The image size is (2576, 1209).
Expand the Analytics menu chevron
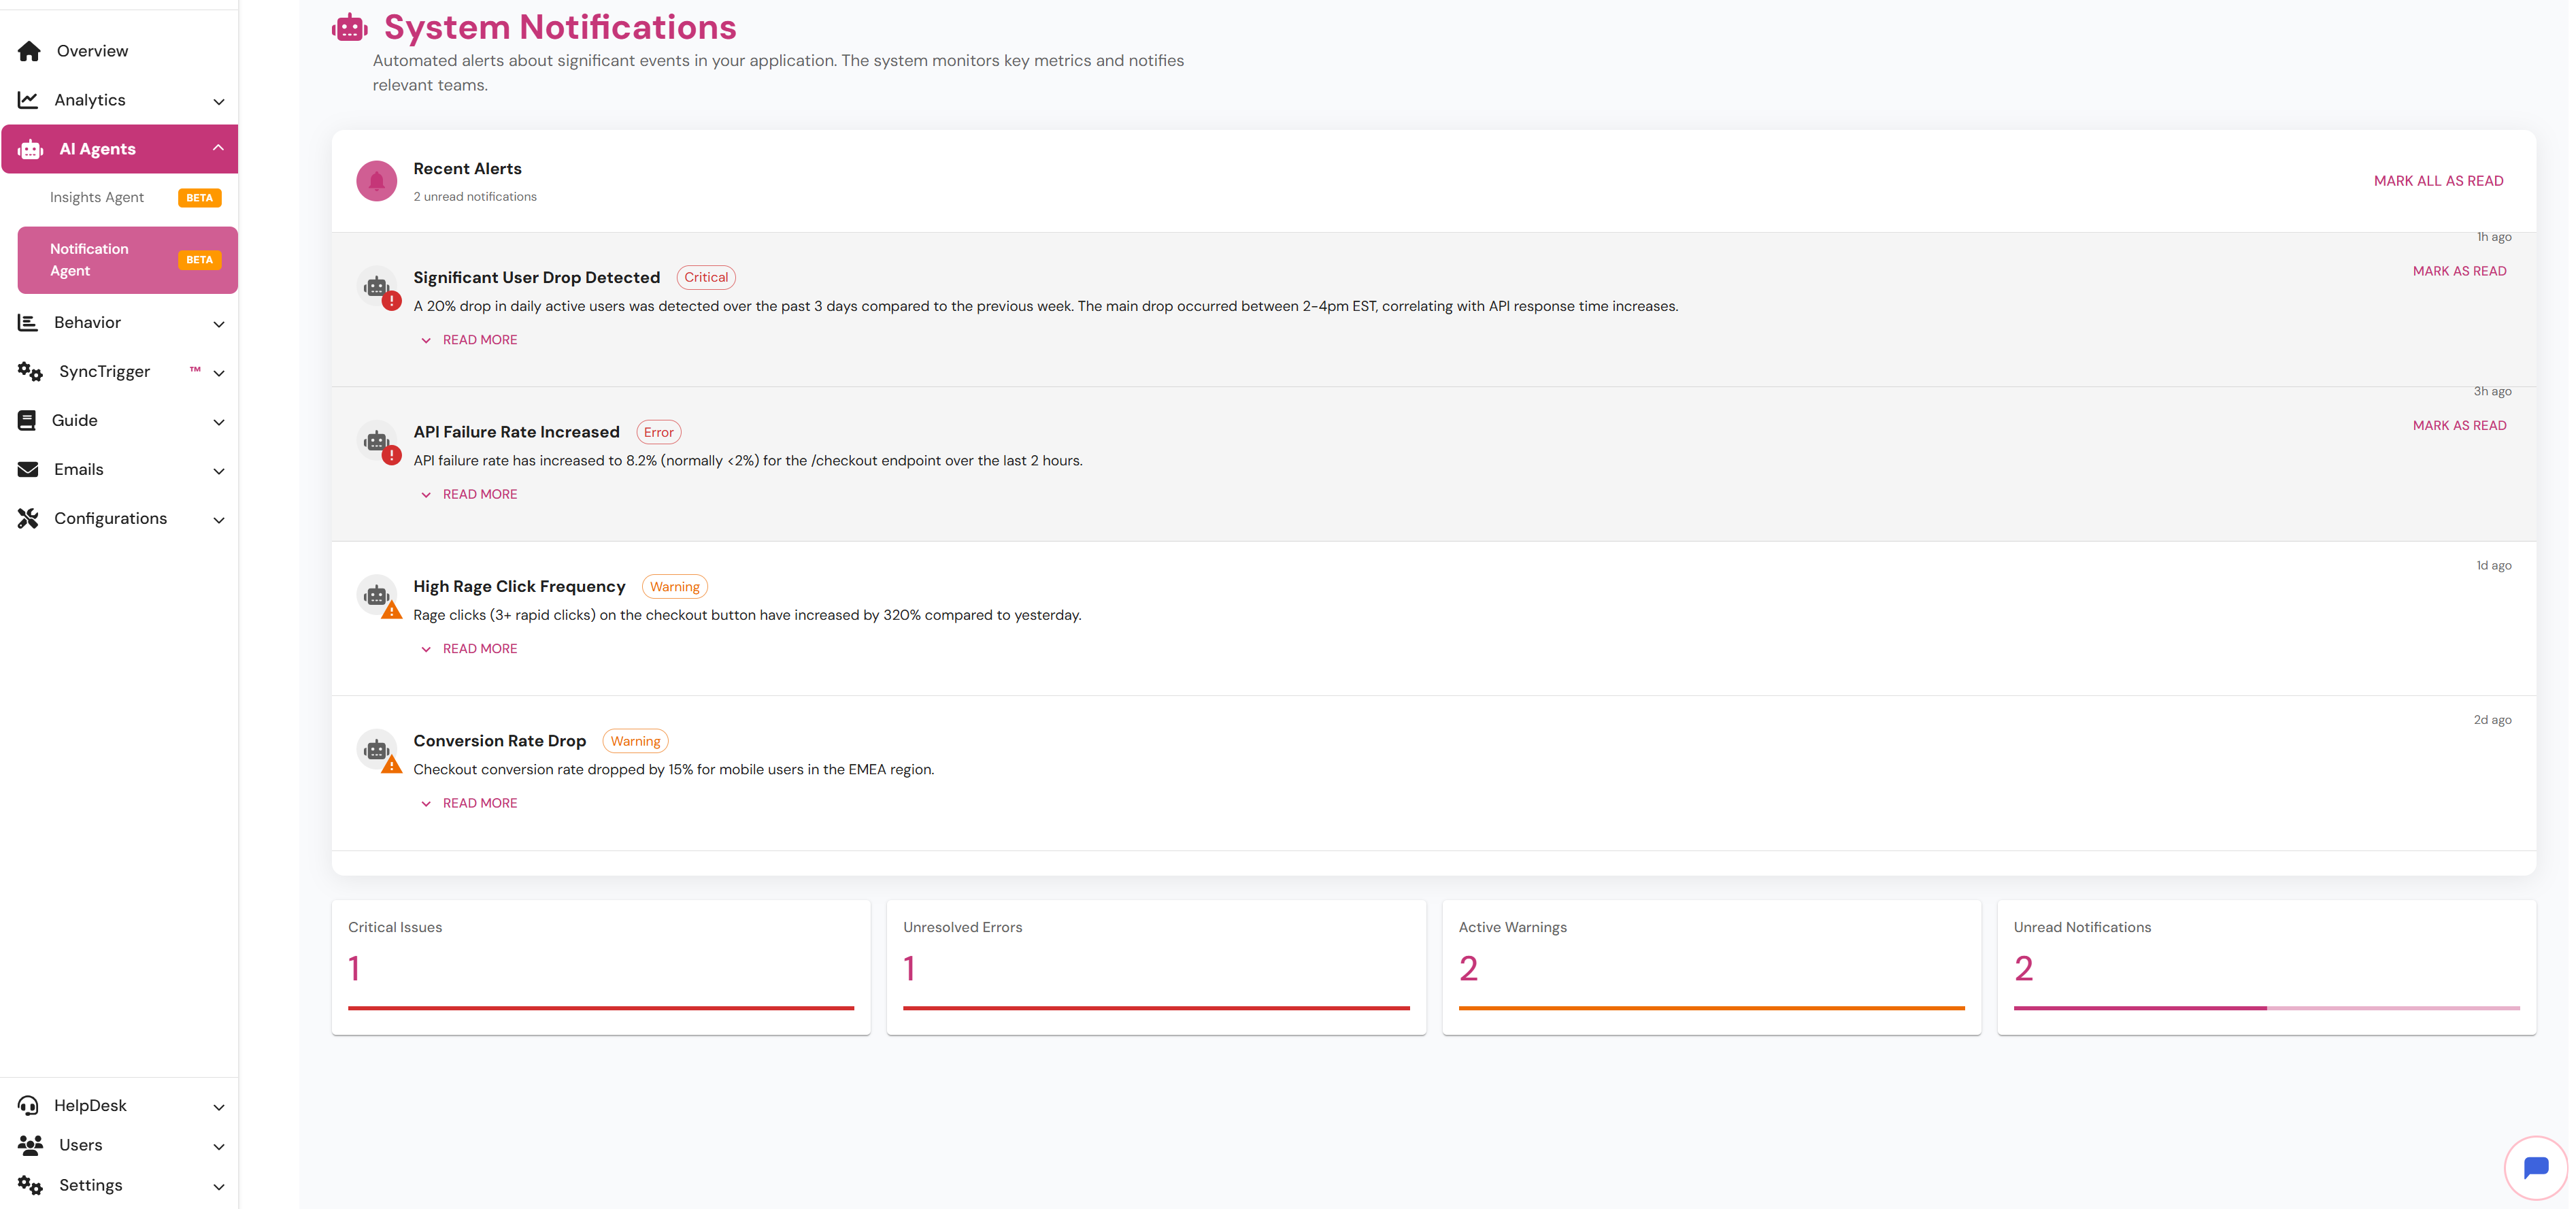(x=219, y=101)
